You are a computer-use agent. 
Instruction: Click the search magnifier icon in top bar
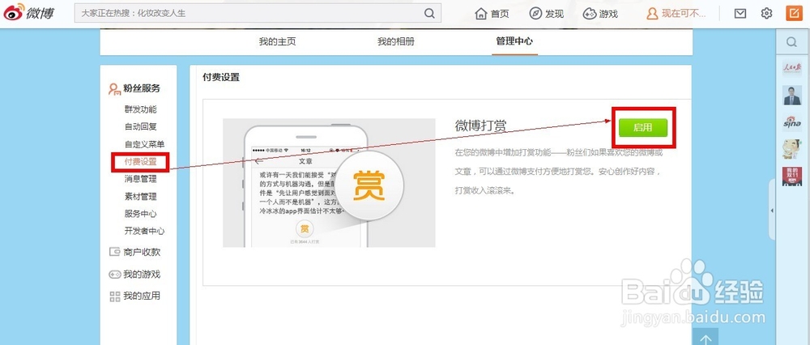click(429, 14)
